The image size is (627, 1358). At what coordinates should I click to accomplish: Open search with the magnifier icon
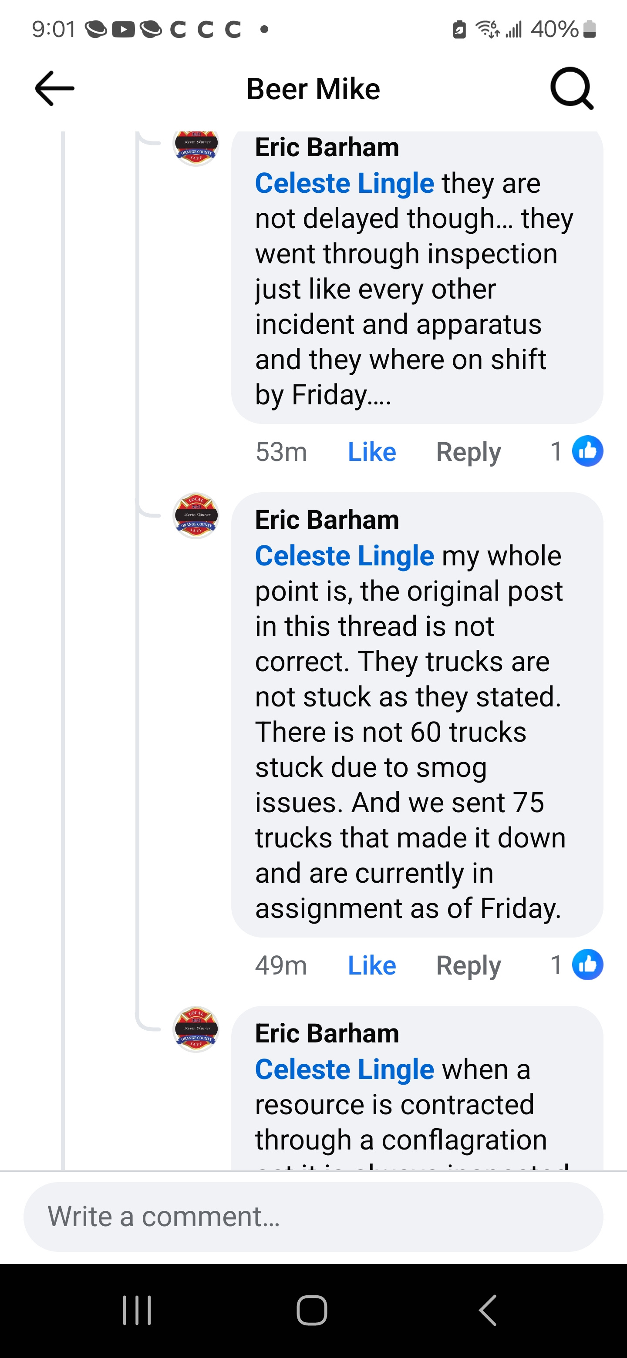(572, 88)
